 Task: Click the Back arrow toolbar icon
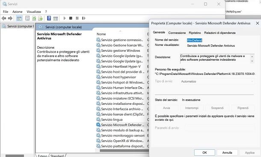(4, 18)
